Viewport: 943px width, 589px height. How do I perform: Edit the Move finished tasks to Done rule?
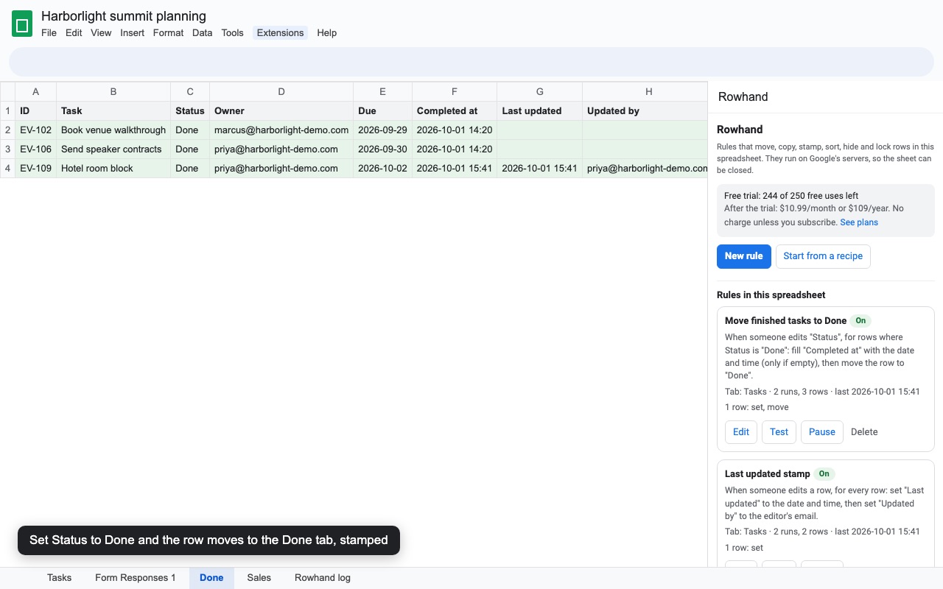pos(741,432)
